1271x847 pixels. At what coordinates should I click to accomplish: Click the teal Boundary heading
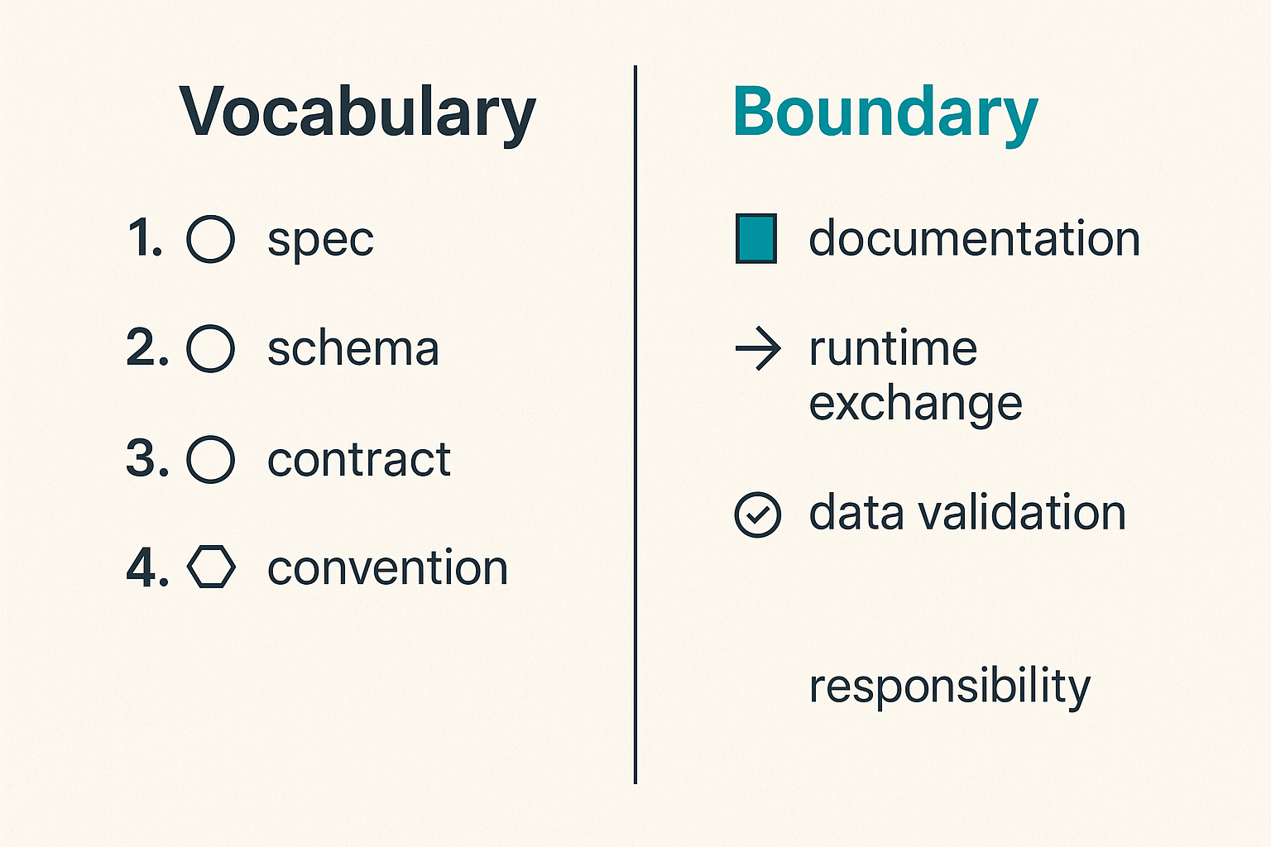pos(885,112)
